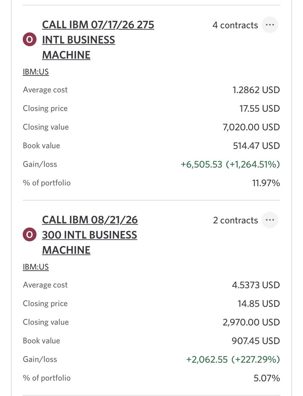Click the 514.47 USD book value
The width and height of the screenshot is (303, 396).
point(257,146)
